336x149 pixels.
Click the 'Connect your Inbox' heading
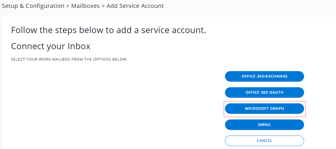(51, 46)
